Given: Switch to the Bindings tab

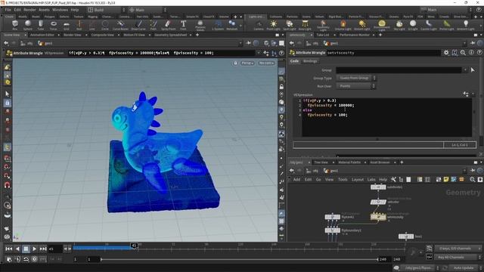Looking at the screenshot, I should [x=310, y=61].
